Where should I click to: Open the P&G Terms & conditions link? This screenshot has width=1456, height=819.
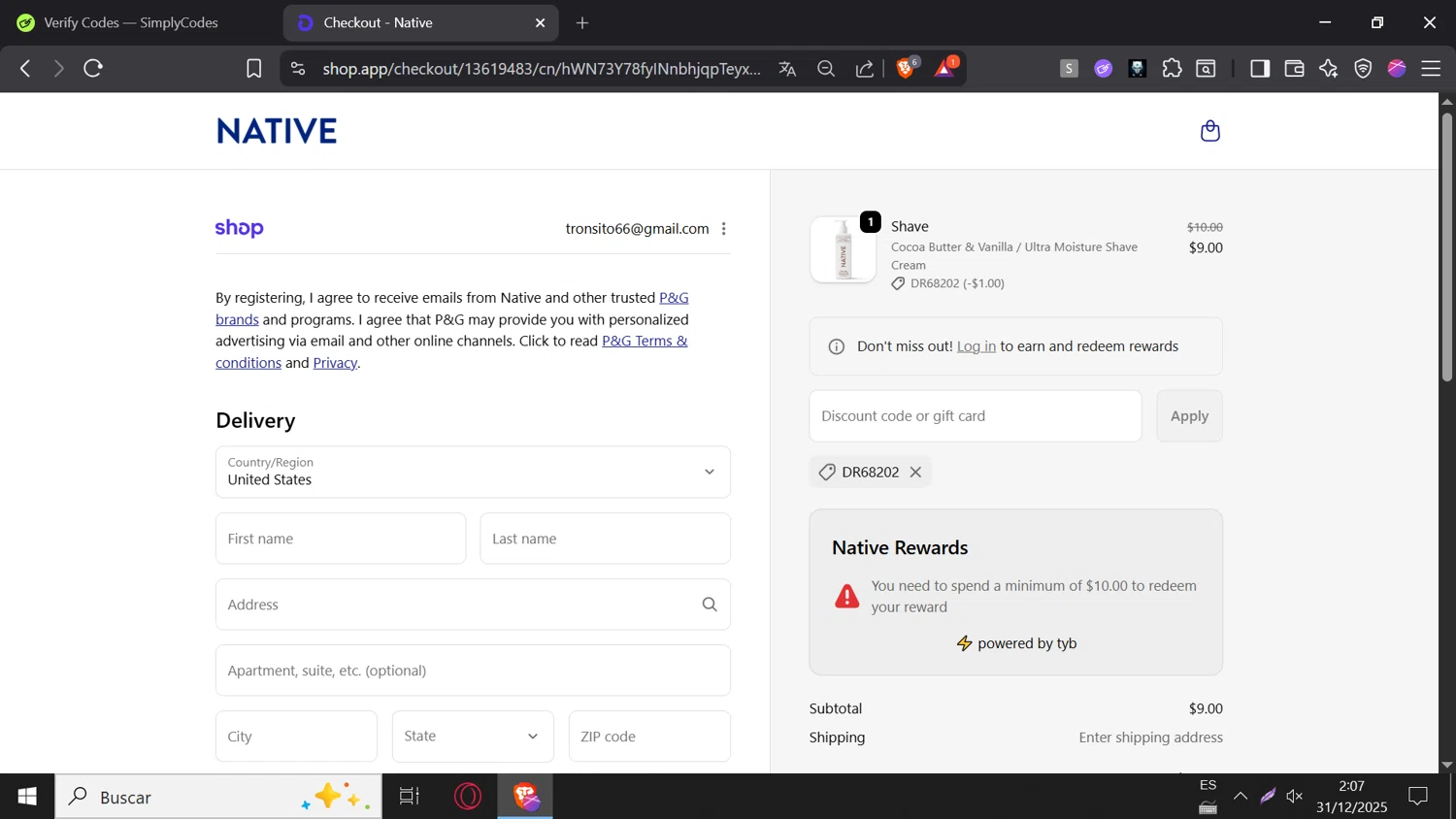tap(644, 342)
